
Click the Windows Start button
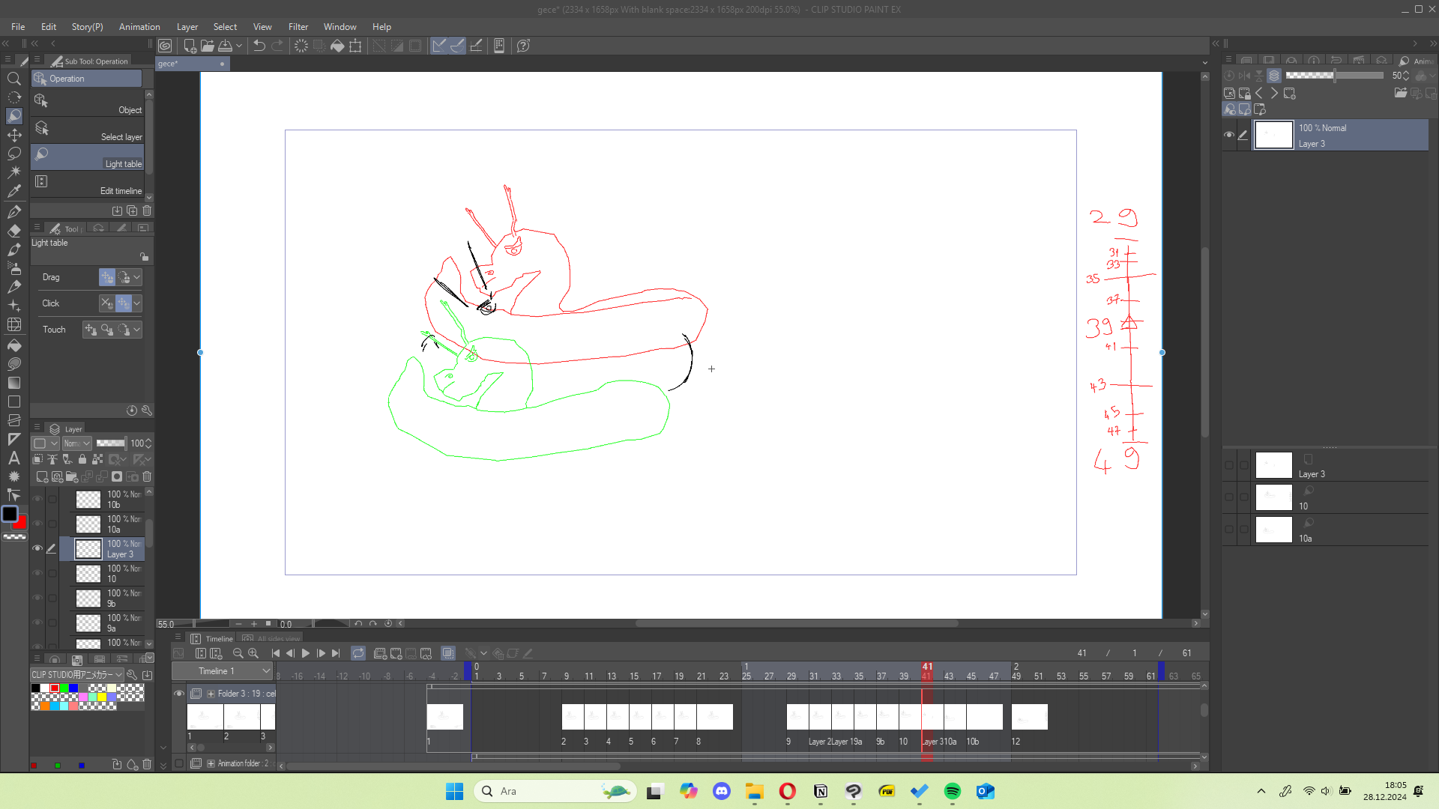pos(454,791)
